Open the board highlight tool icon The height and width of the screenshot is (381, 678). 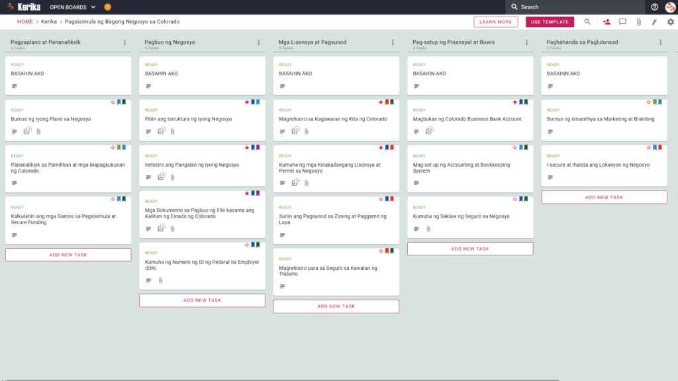point(655,22)
